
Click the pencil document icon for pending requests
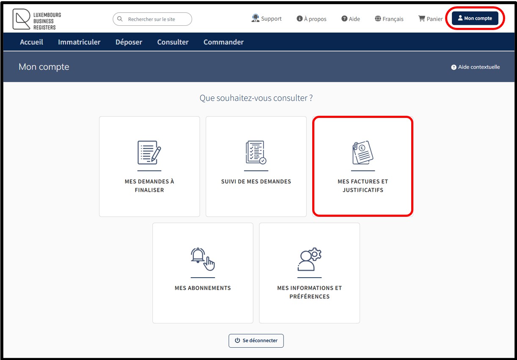coord(149,153)
